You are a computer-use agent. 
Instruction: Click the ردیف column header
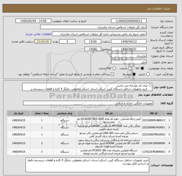pos(169,113)
